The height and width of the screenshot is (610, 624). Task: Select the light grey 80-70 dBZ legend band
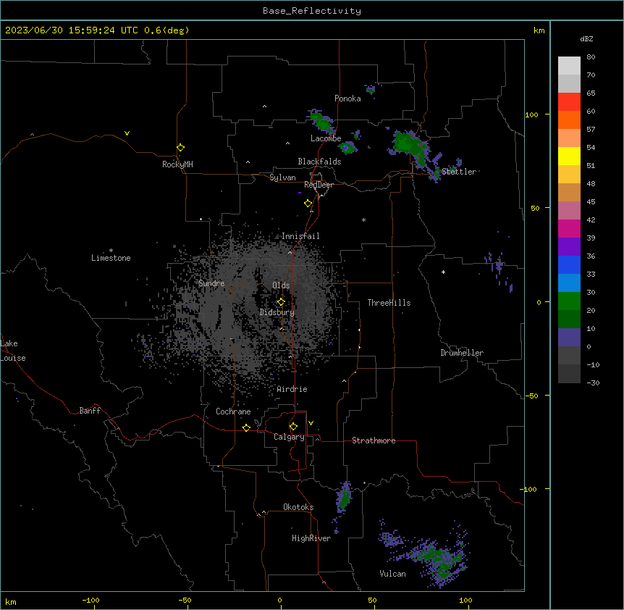click(x=569, y=65)
